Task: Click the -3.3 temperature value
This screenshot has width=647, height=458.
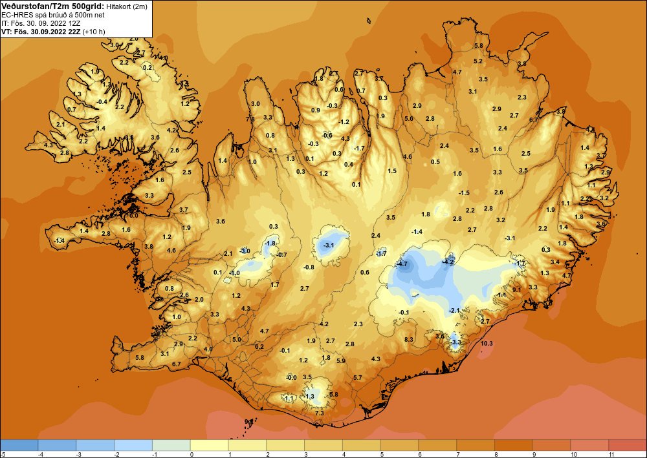Action: click(x=455, y=342)
